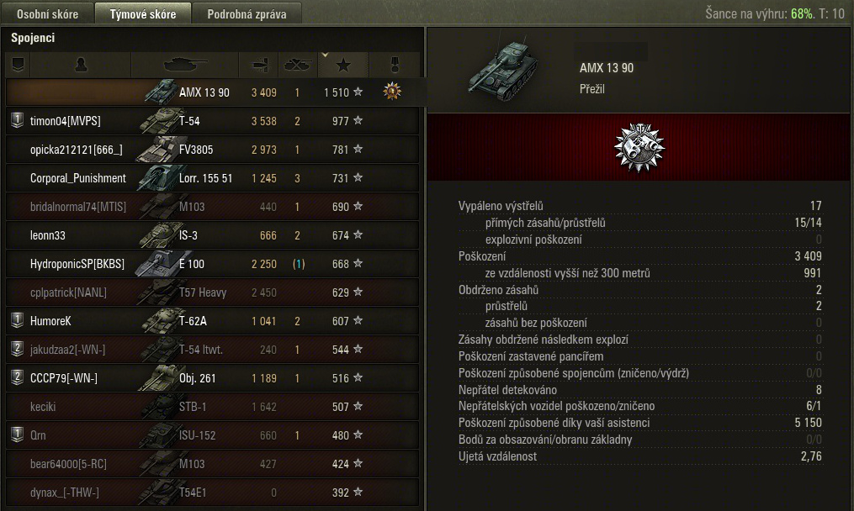Sort by destroyed vehicles kills icon
The image size is (854, 511).
[298, 65]
